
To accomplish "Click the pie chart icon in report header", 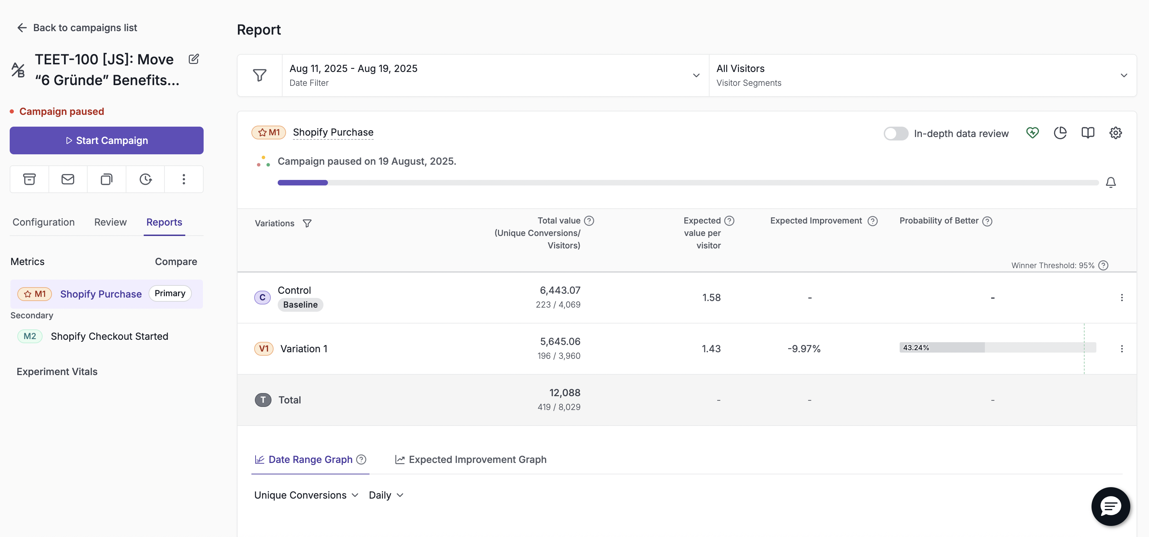I will pyautogui.click(x=1060, y=133).
